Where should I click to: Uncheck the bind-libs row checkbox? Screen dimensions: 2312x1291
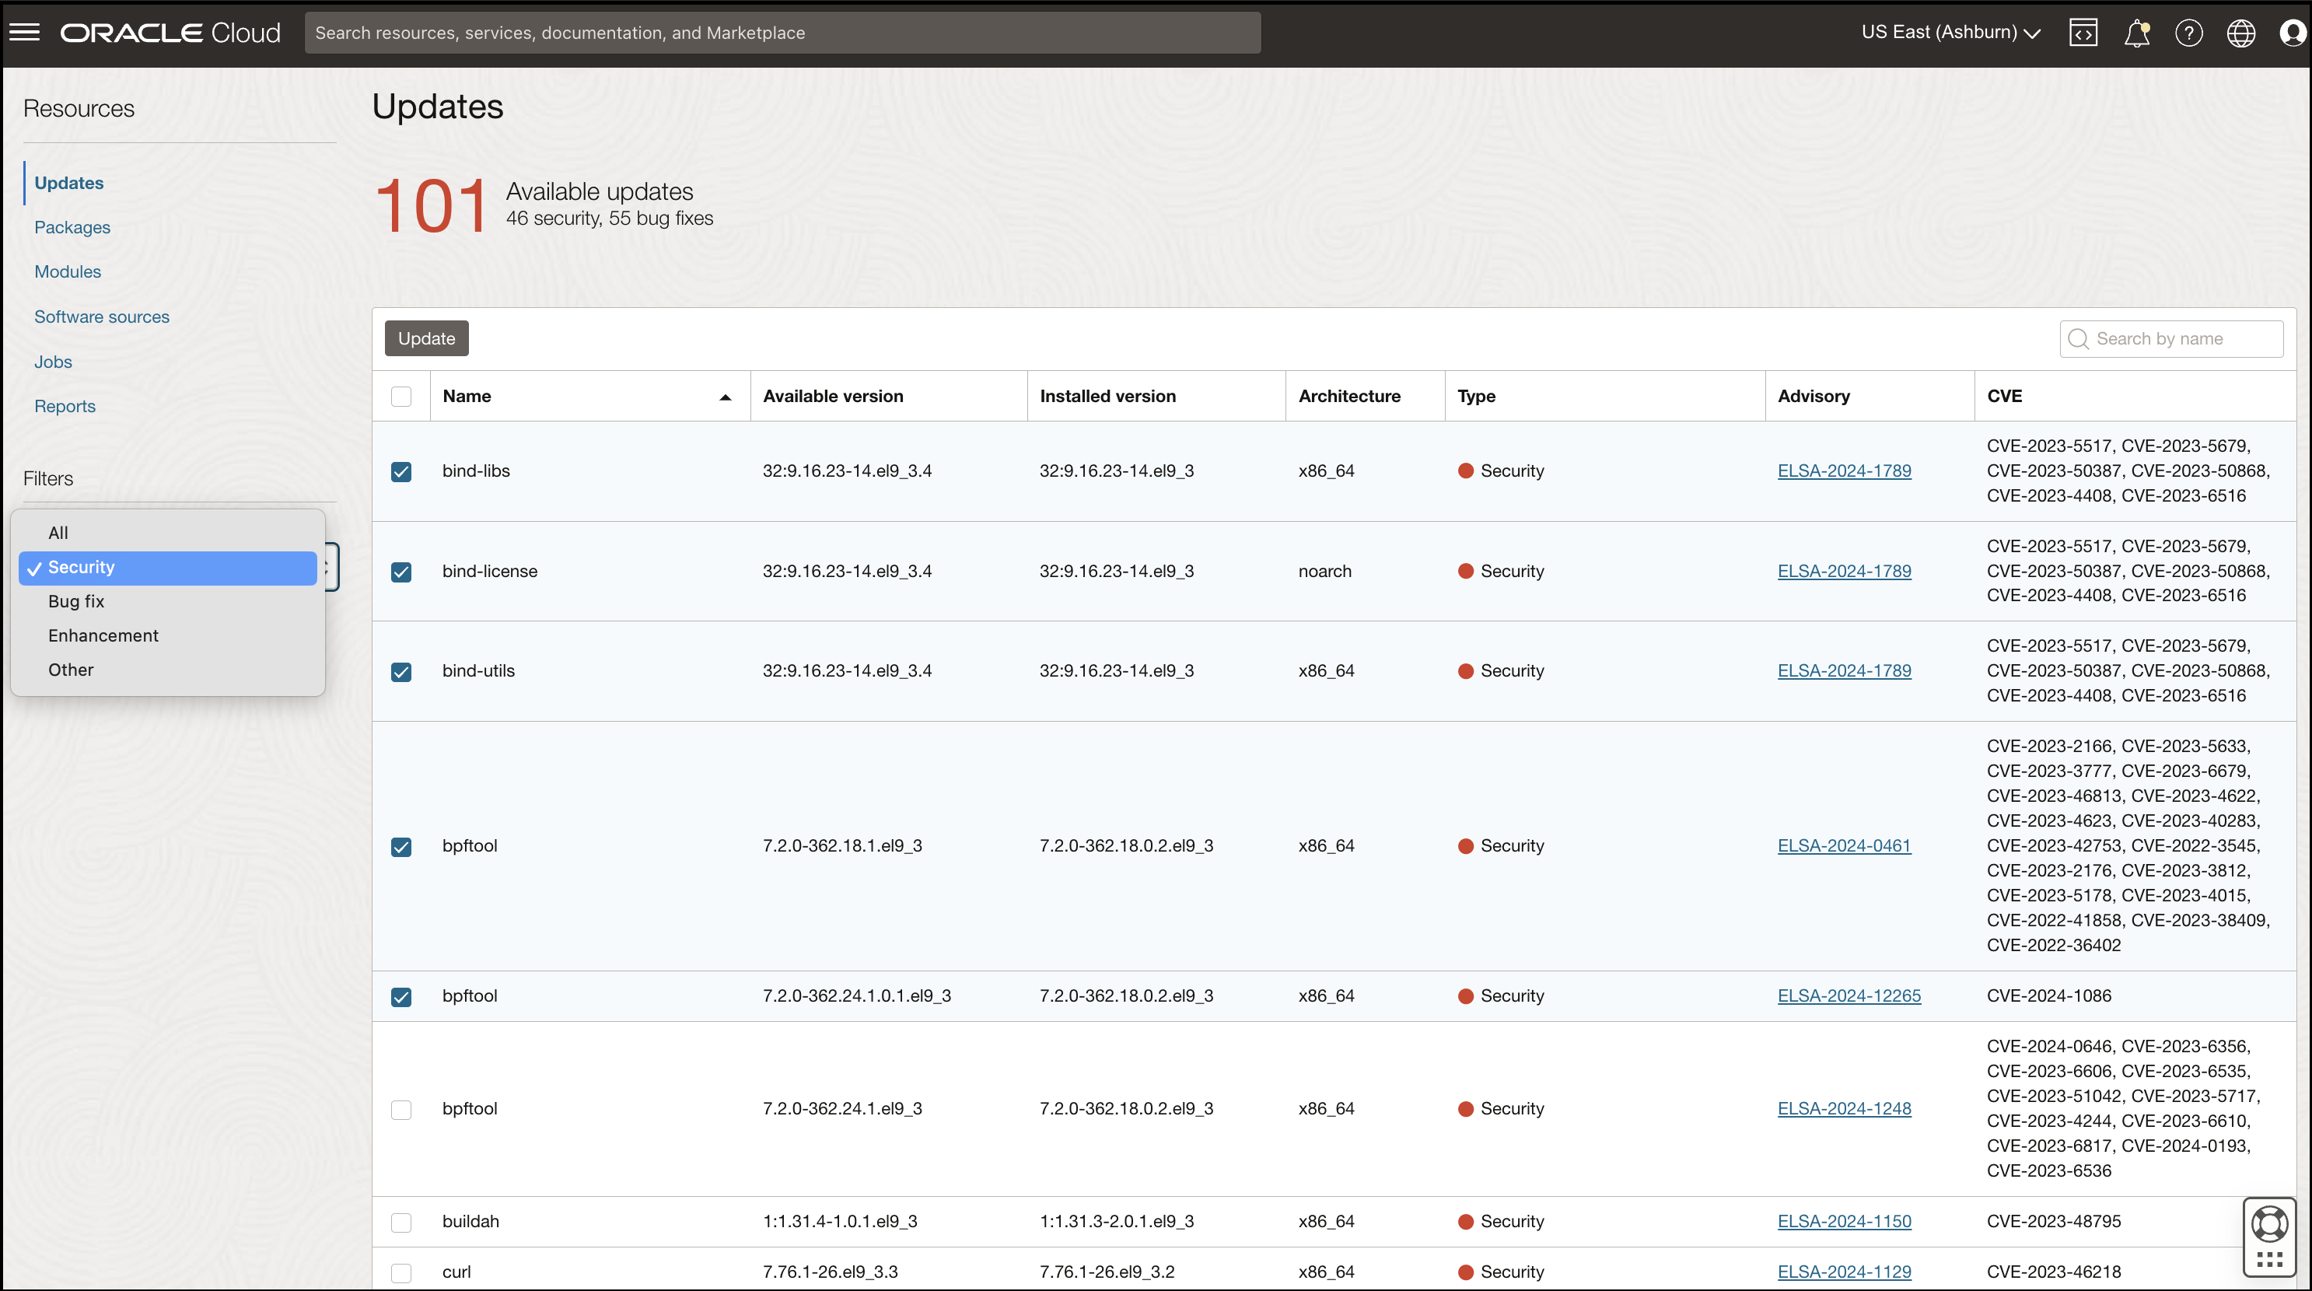tap(401, 471)
